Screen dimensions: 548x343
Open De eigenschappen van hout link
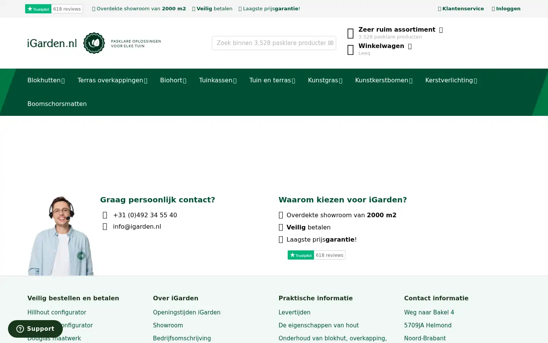tap(319, 325)
